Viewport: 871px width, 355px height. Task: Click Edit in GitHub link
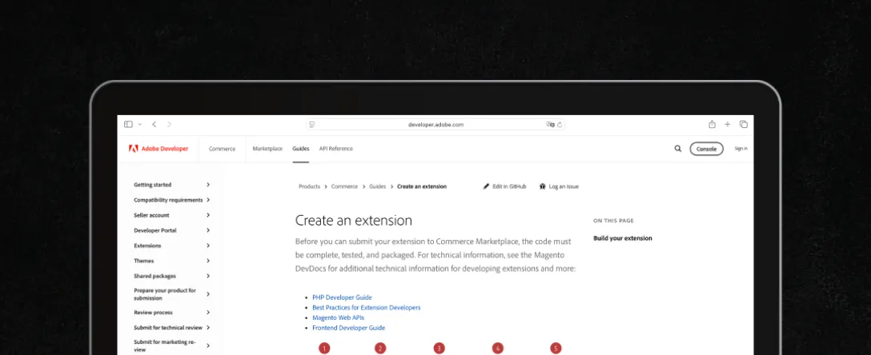pyautogui.click(x=505, y=186)
